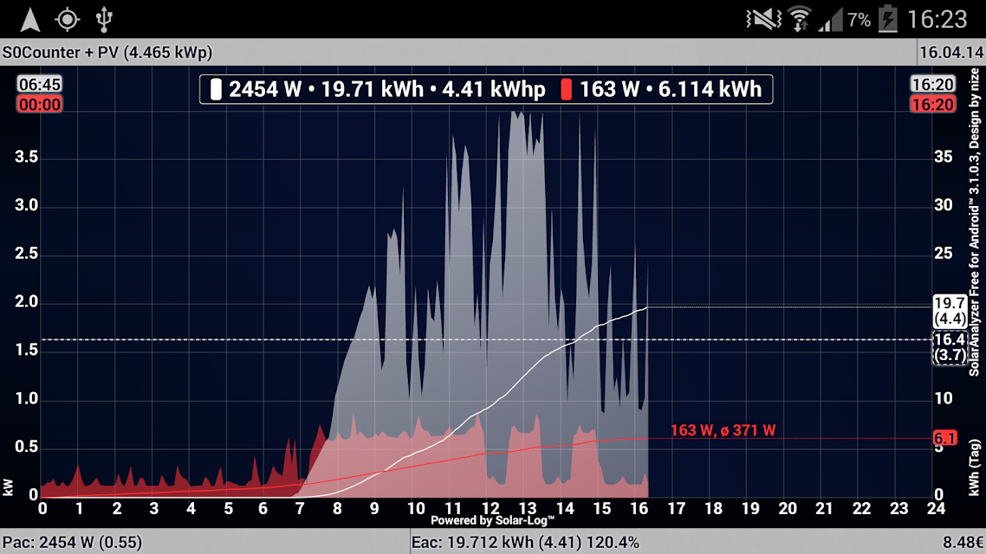Tap the navigation arrow status icon

click(x=30, y=19)
